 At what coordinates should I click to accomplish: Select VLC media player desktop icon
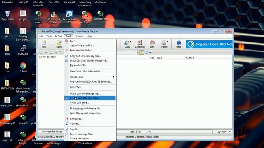click(x=54, y=17)
